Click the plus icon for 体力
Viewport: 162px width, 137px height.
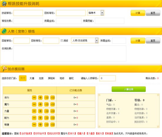point(40,98)
